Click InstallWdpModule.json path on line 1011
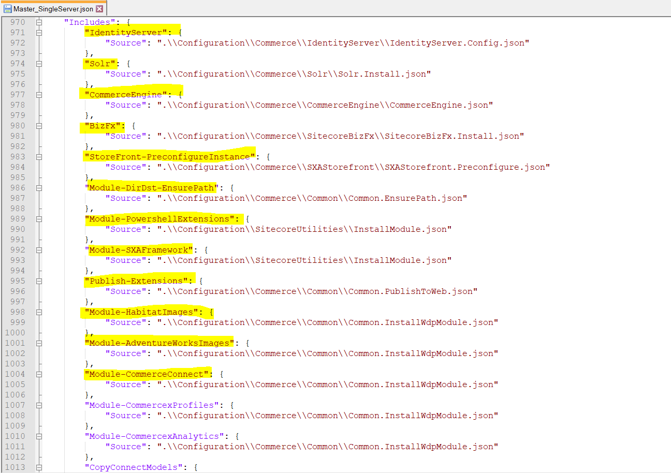 [x=328, y=447]
